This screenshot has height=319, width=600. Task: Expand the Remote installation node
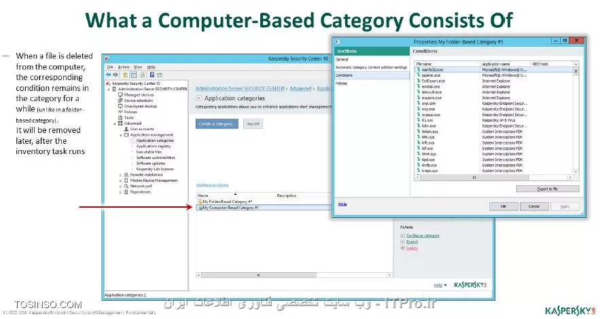coord(120,174)
